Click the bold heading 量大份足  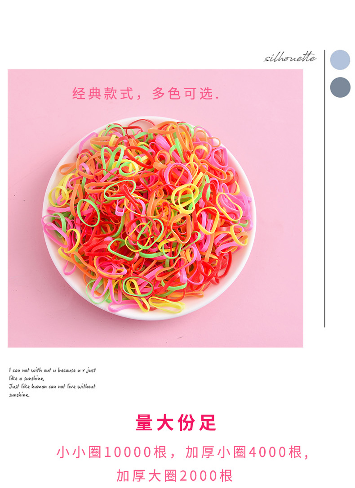(x=176, y=423)
